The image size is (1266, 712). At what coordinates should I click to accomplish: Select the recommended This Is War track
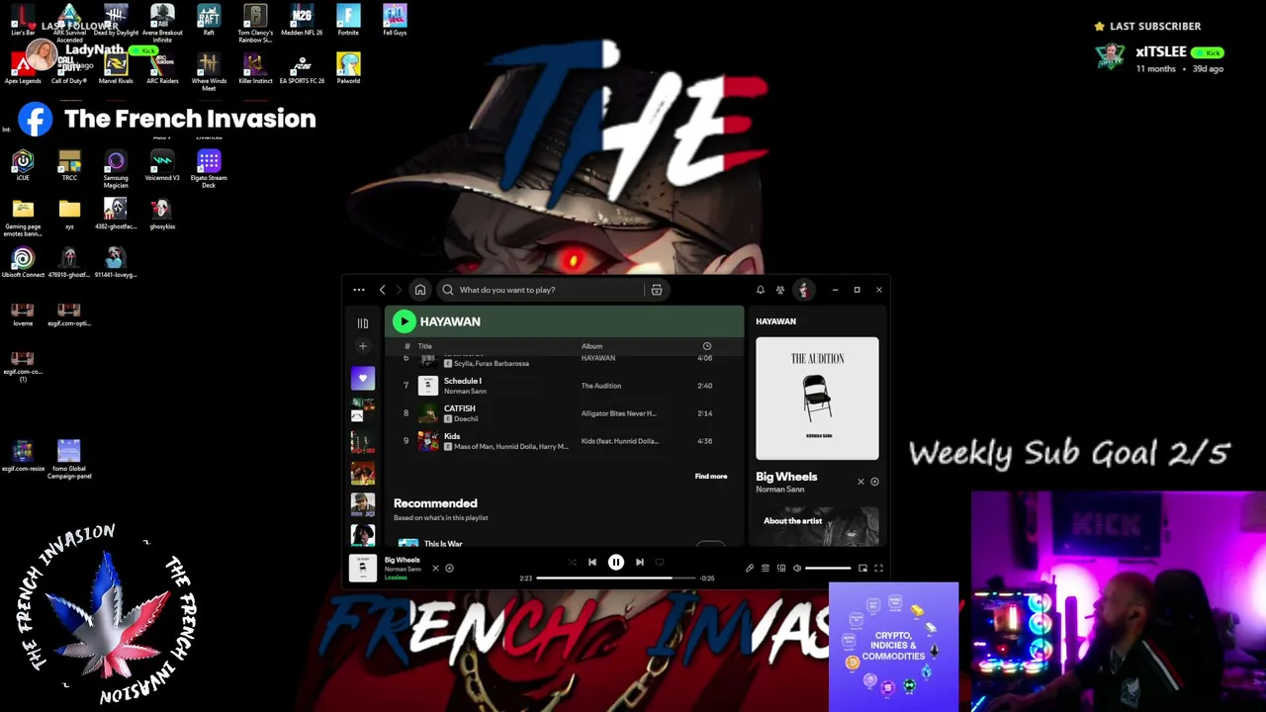click(x=443, y=544)
